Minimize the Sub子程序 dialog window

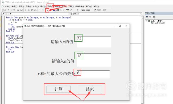[x=113, y=26]
